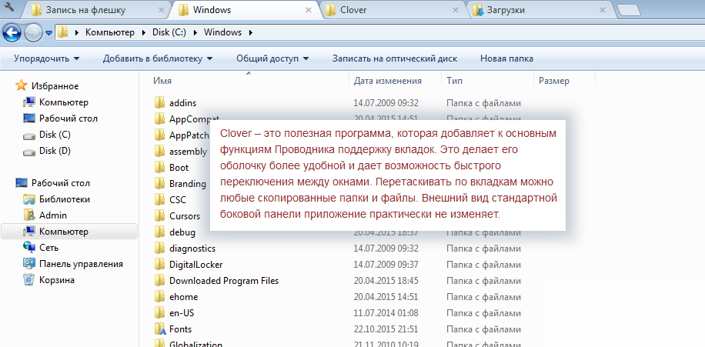This screenshot has width=705, height=347.
Task: Click the Новая папка button
Action: pyautogui.click(x=506, y=58)
